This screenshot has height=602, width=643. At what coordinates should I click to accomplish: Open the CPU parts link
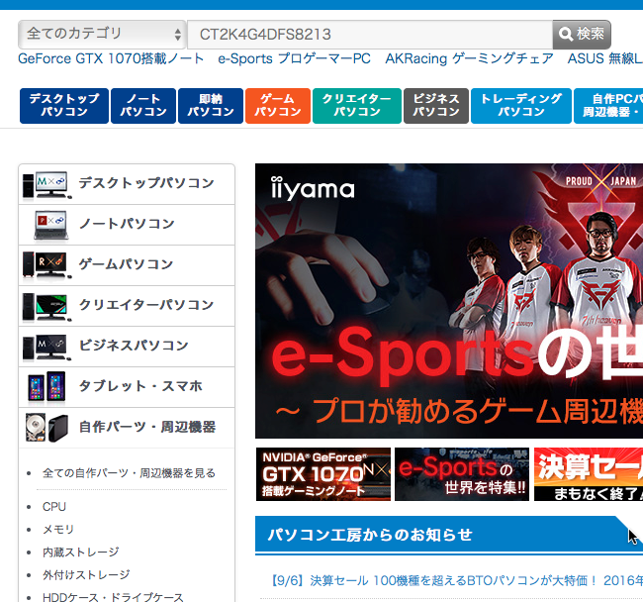(54, 507)
